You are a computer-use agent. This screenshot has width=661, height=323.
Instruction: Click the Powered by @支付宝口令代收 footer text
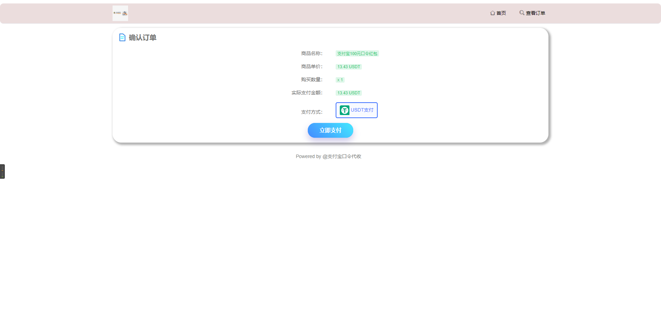[x=329, y=156]
